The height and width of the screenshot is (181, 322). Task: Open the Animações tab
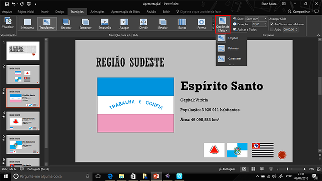(x=97, y=12)
